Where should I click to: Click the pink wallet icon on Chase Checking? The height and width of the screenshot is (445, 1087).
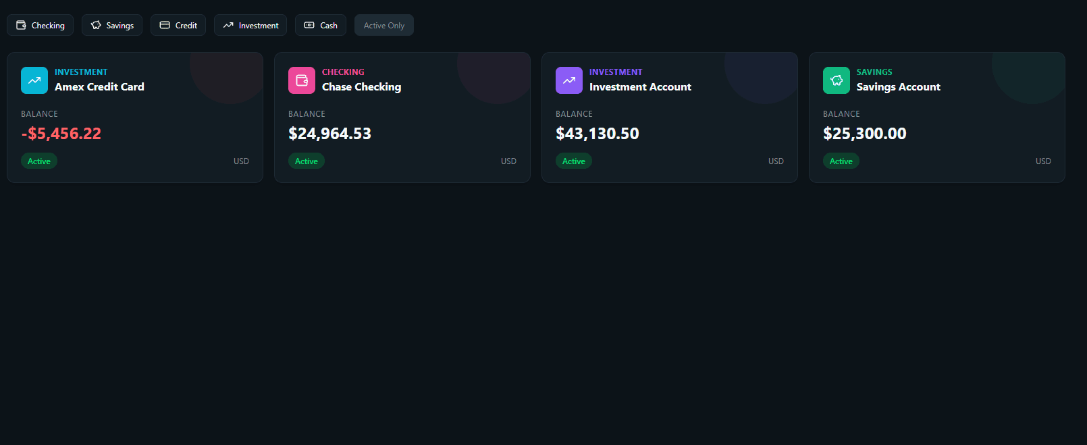point(302,80)
